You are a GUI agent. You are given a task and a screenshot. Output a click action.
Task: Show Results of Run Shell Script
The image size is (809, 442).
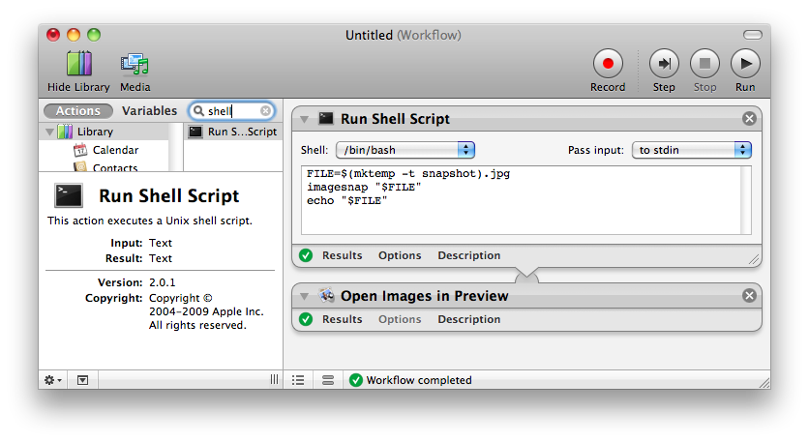[x=342, y=255]
